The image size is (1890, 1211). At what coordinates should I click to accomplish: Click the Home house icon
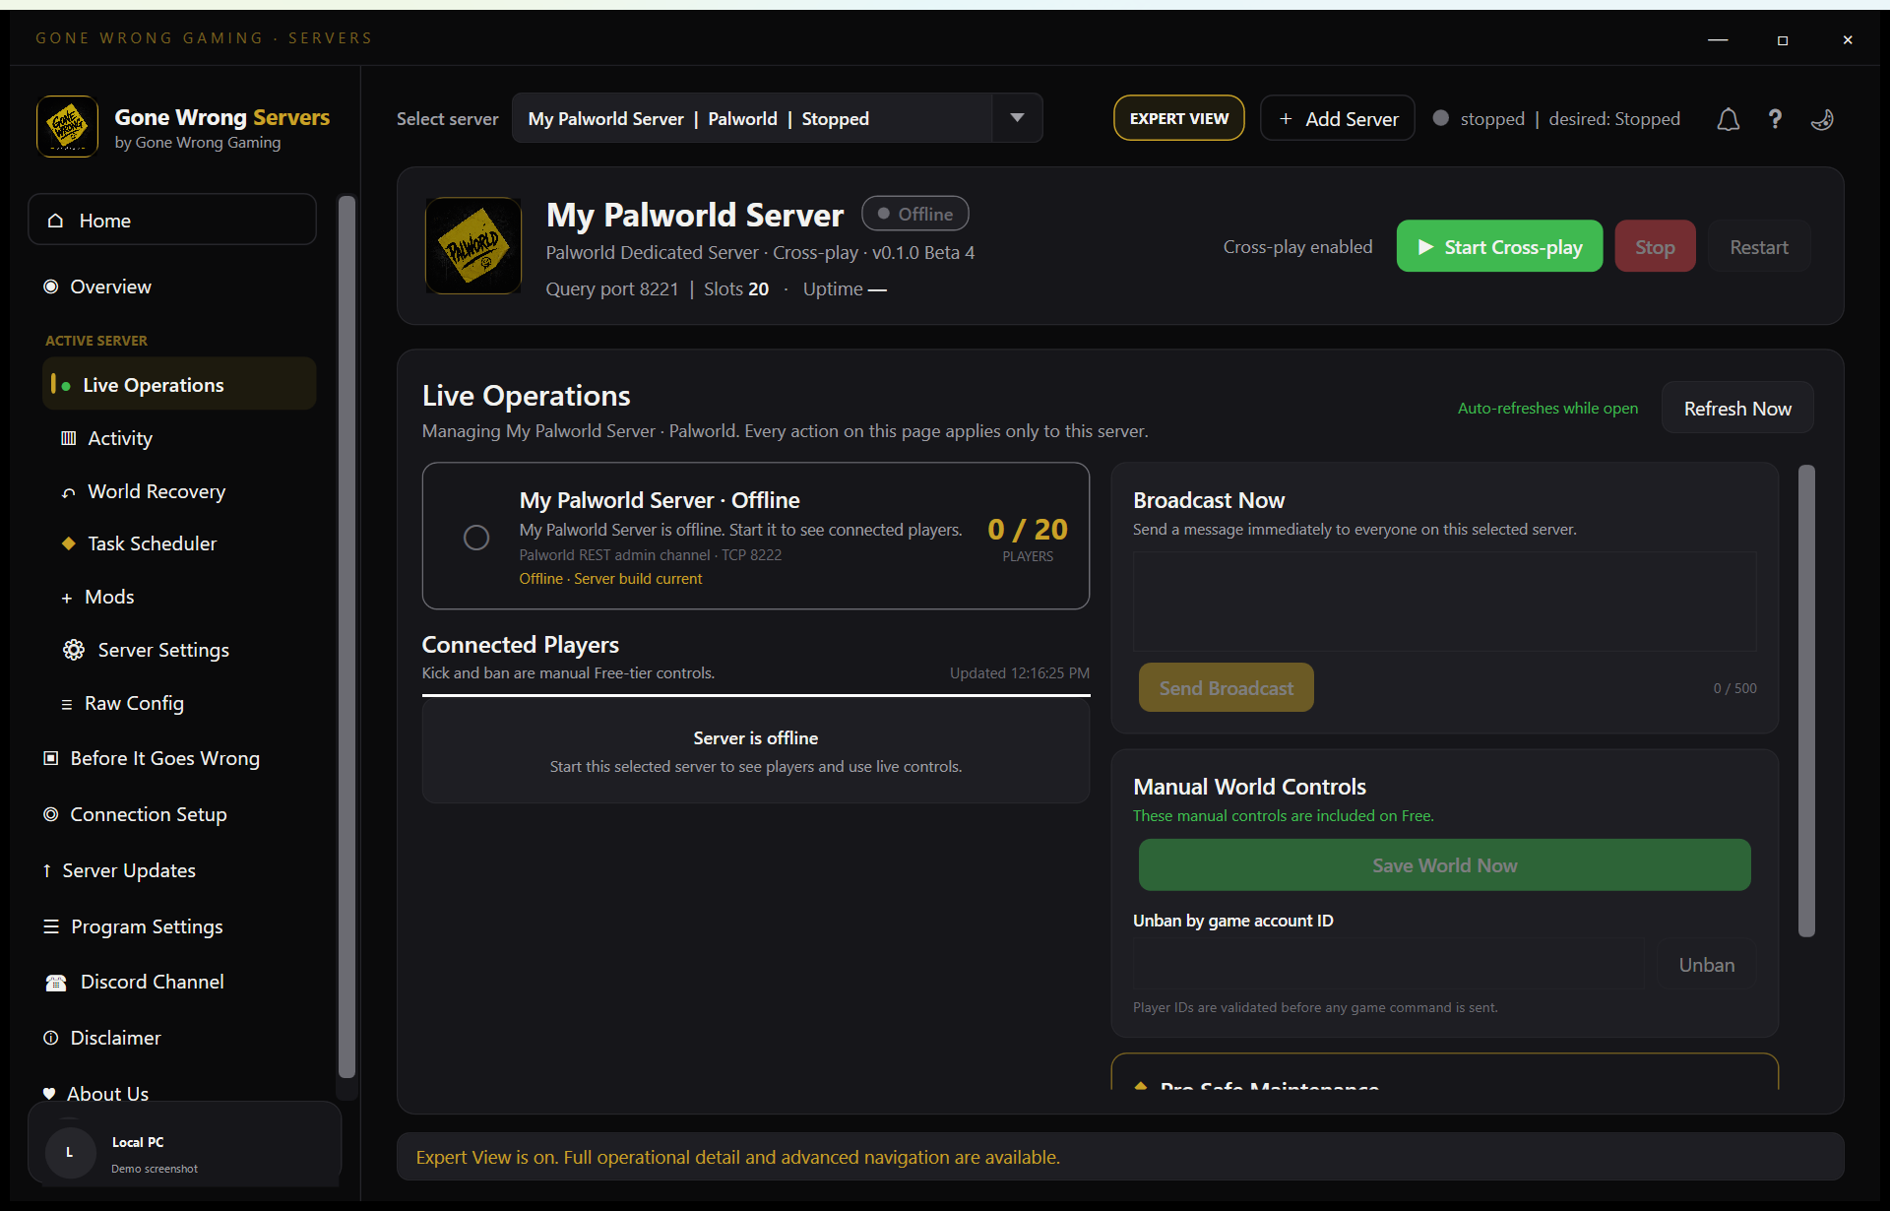56,221
